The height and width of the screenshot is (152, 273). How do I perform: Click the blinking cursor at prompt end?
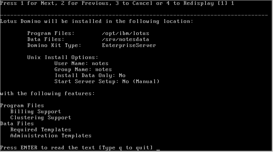pyautogui.click(x=158, y=150)
